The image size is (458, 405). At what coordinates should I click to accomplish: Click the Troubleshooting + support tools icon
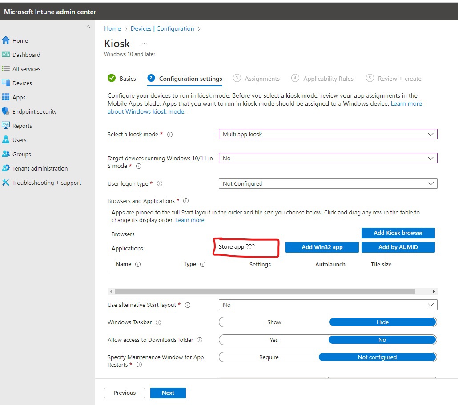pyautogui.click(x=5, y=183)
